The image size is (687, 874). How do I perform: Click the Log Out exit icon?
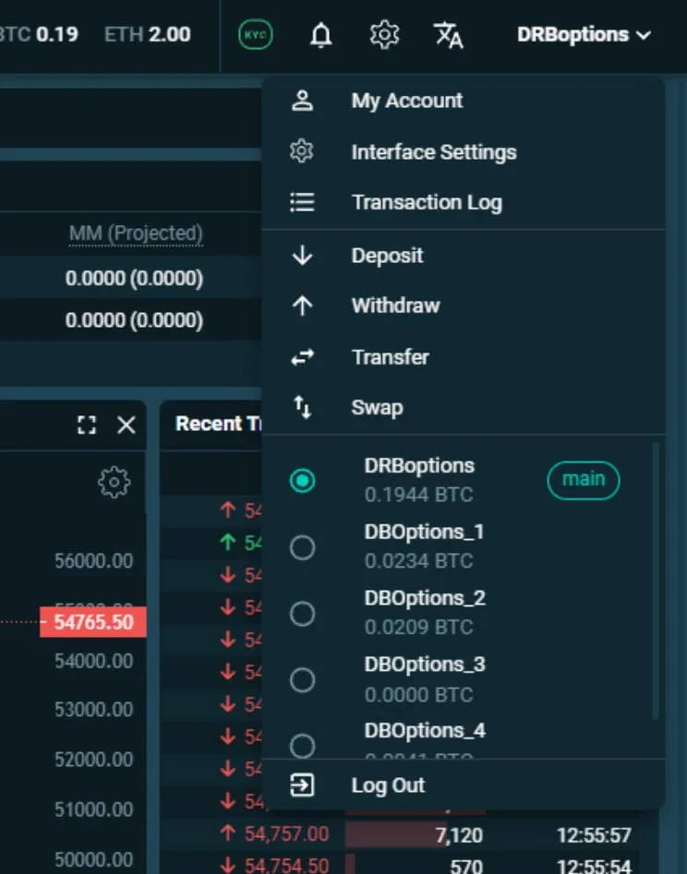tap(302, 784)
